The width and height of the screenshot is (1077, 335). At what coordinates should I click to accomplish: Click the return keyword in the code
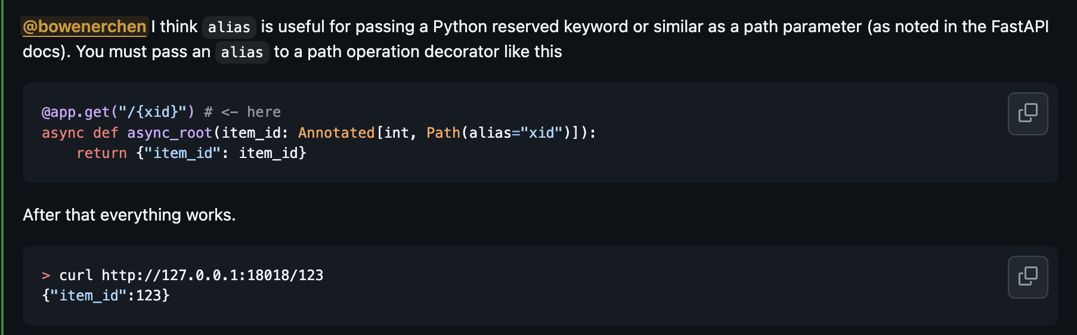(x=101, y=153)
